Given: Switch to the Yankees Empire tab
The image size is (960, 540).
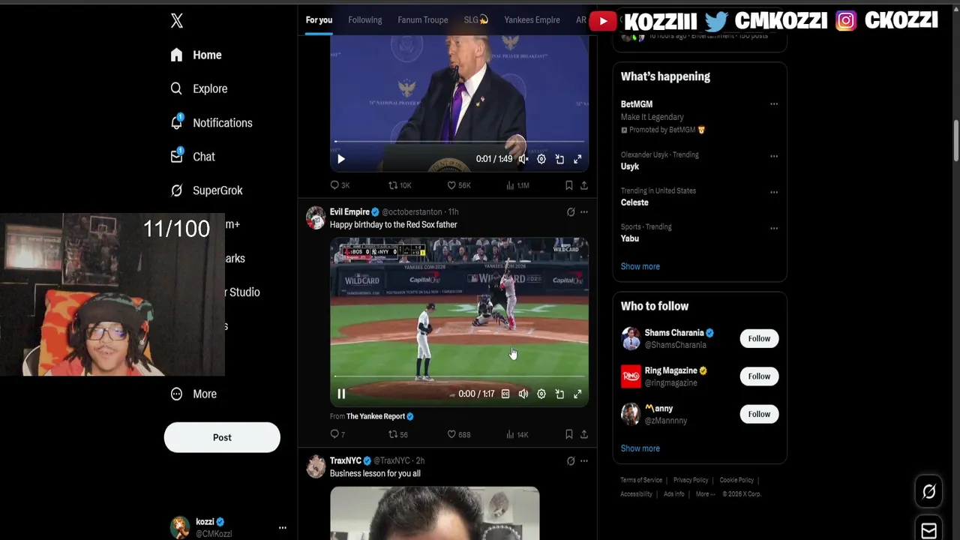Looking at the screenshot, I should coord(532,20).
